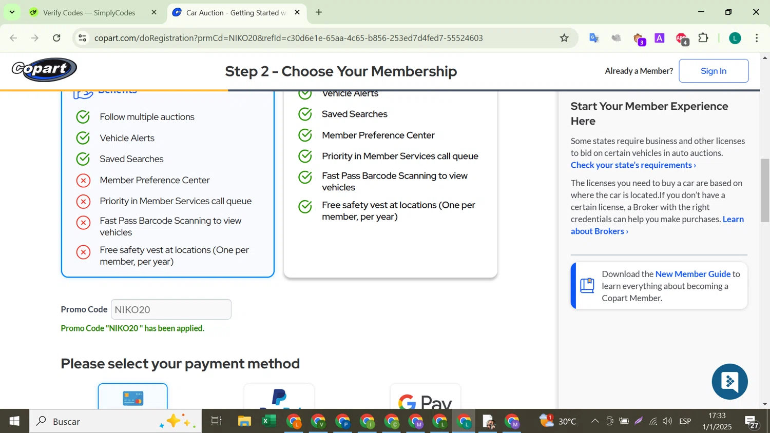Open the volume control in system tray
Viewport: 770px width, 433px height.
tap(667, 421)
